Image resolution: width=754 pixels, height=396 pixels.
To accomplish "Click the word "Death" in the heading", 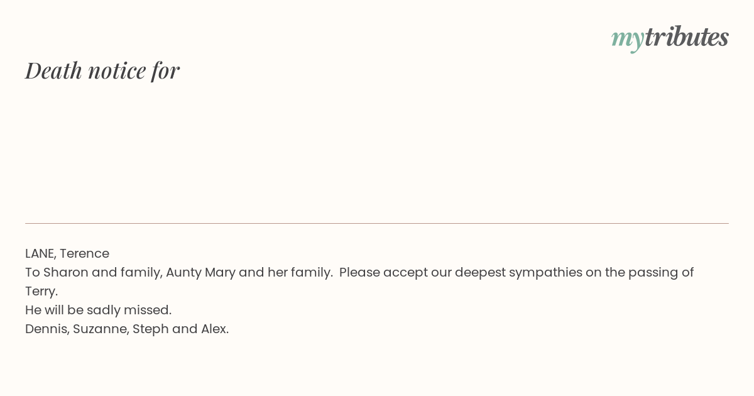I will (54, 70).
